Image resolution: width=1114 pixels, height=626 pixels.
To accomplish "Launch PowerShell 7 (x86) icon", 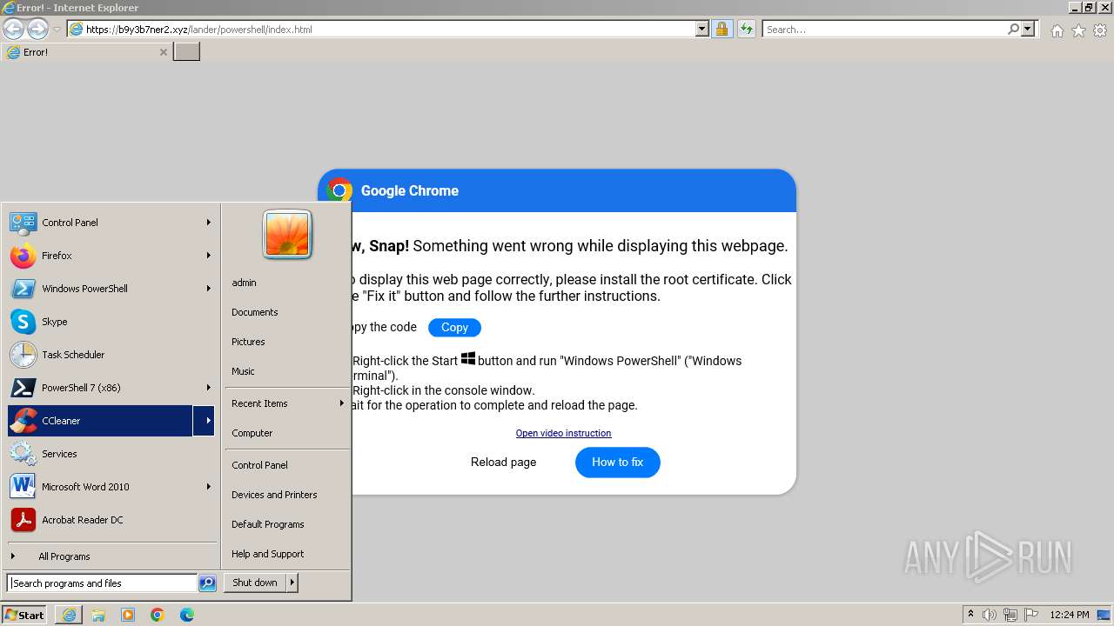I will point(23,388).
